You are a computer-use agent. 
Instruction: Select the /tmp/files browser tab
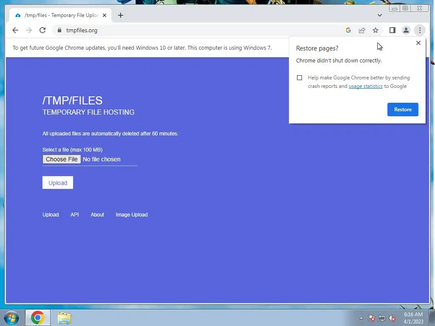point(60,15)
